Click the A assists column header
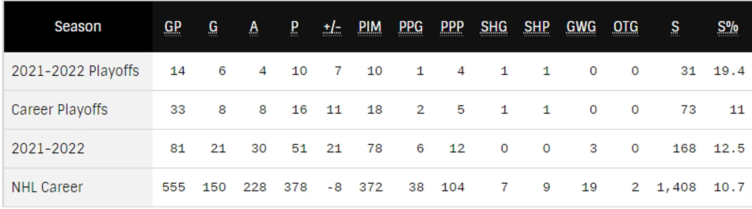 253,27
